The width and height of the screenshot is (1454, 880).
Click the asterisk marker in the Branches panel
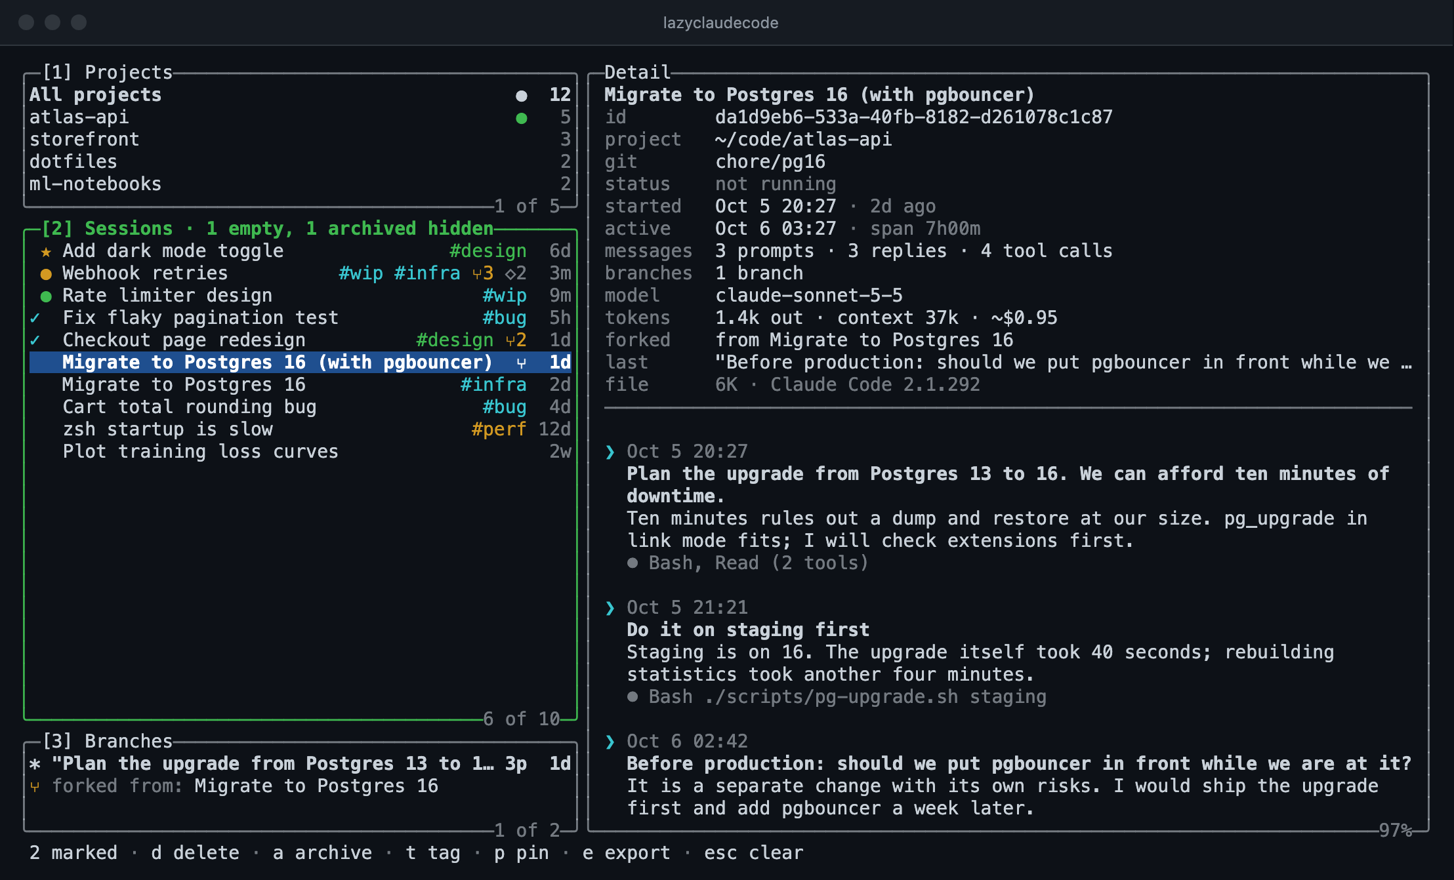point(35,764)
